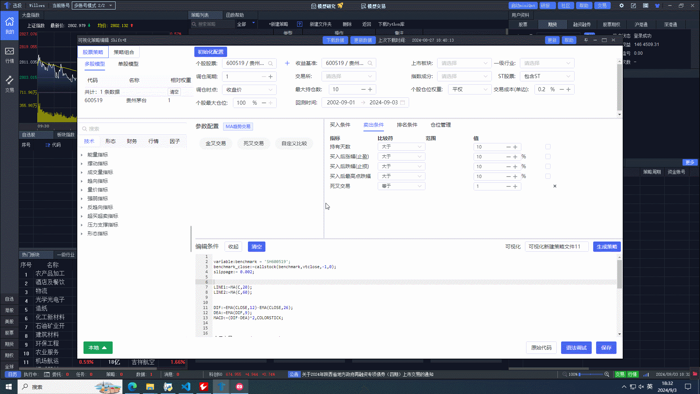Increase 调仓周期 with plus stepper
The height and width of the screenshot is (394, 700).
[271, 77]
